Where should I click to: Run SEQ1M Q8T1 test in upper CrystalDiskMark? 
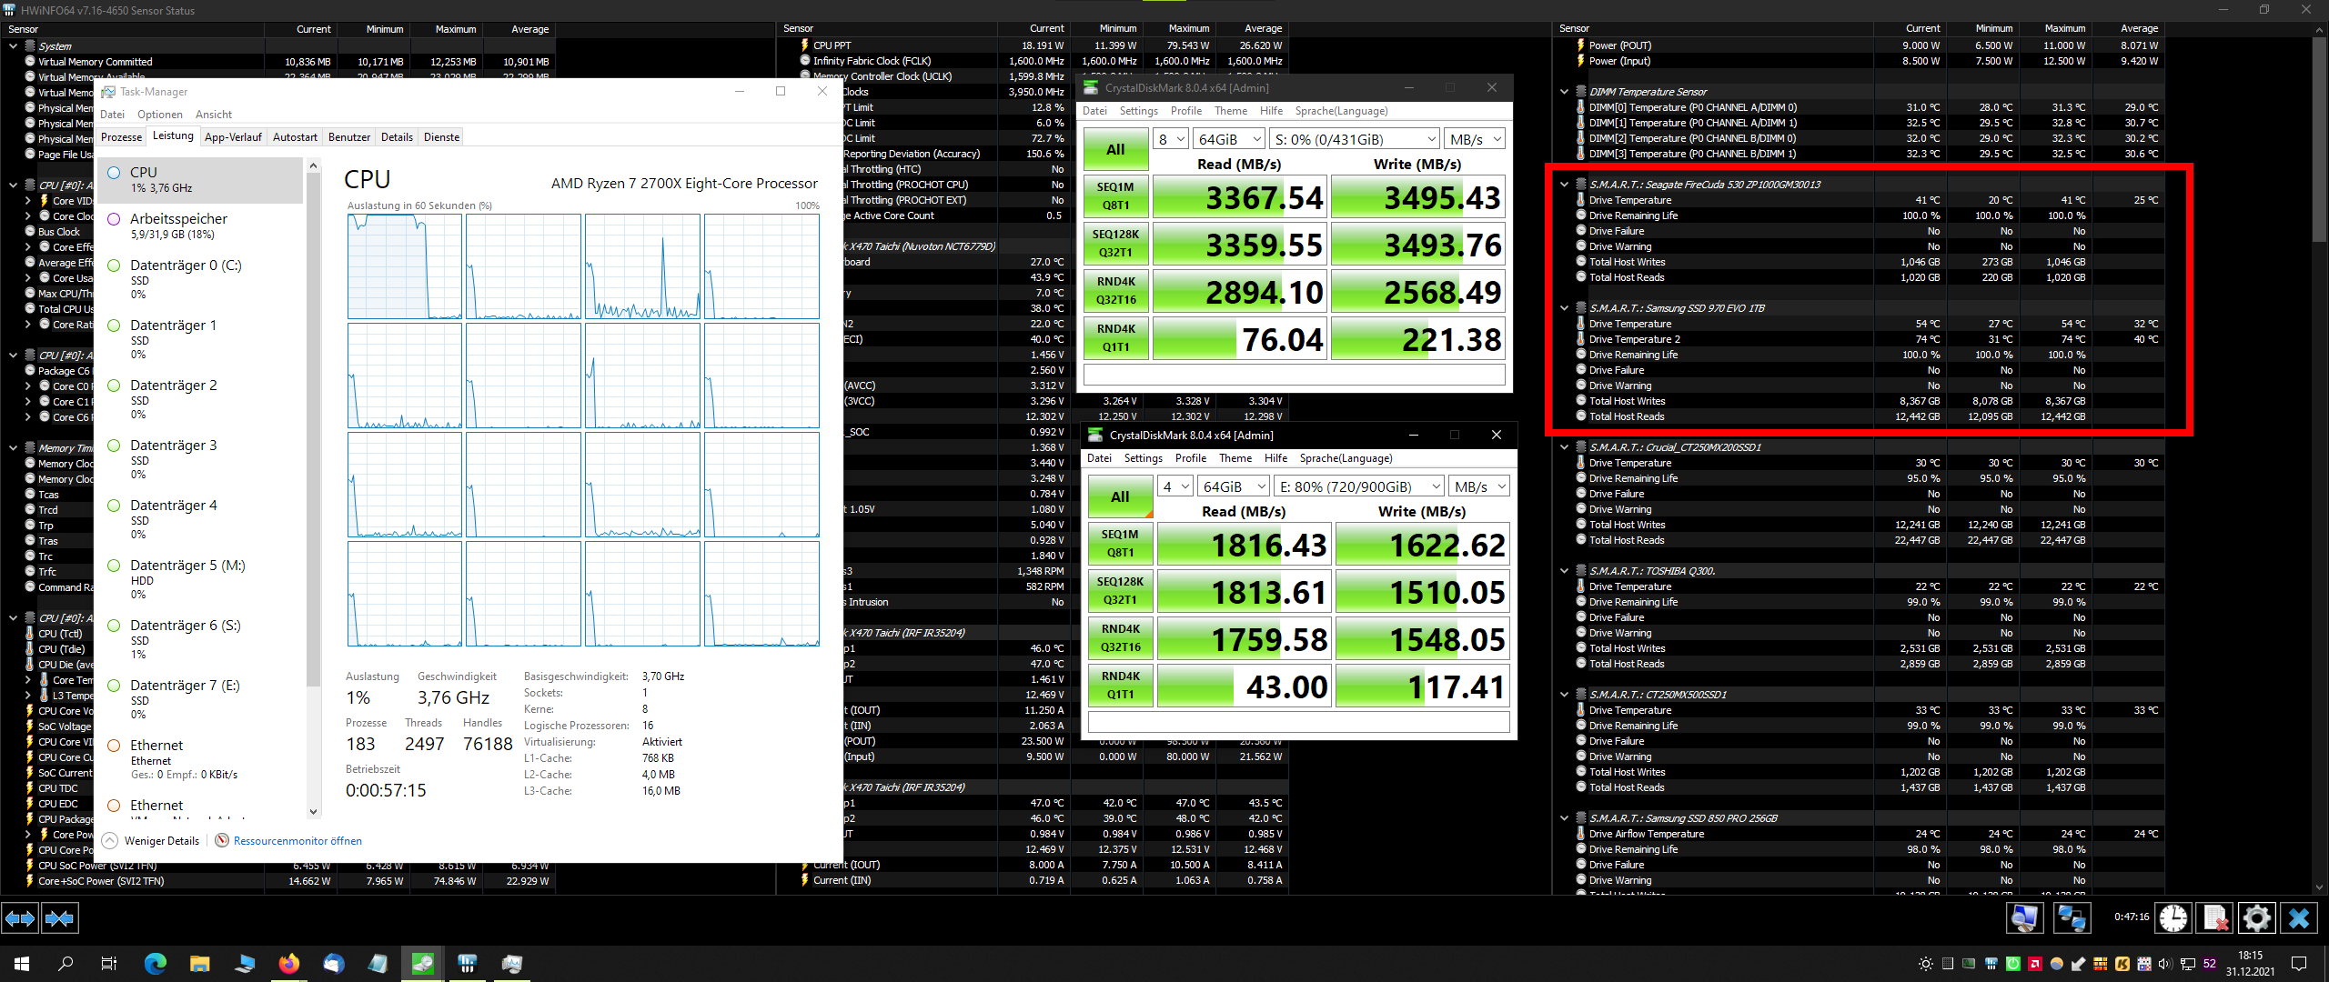[x=1115, y=196]
